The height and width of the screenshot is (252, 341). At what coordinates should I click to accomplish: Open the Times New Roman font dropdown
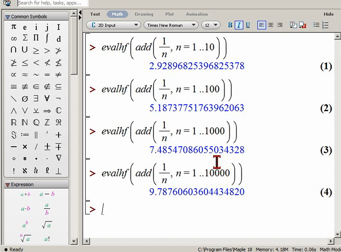point(171,25)
